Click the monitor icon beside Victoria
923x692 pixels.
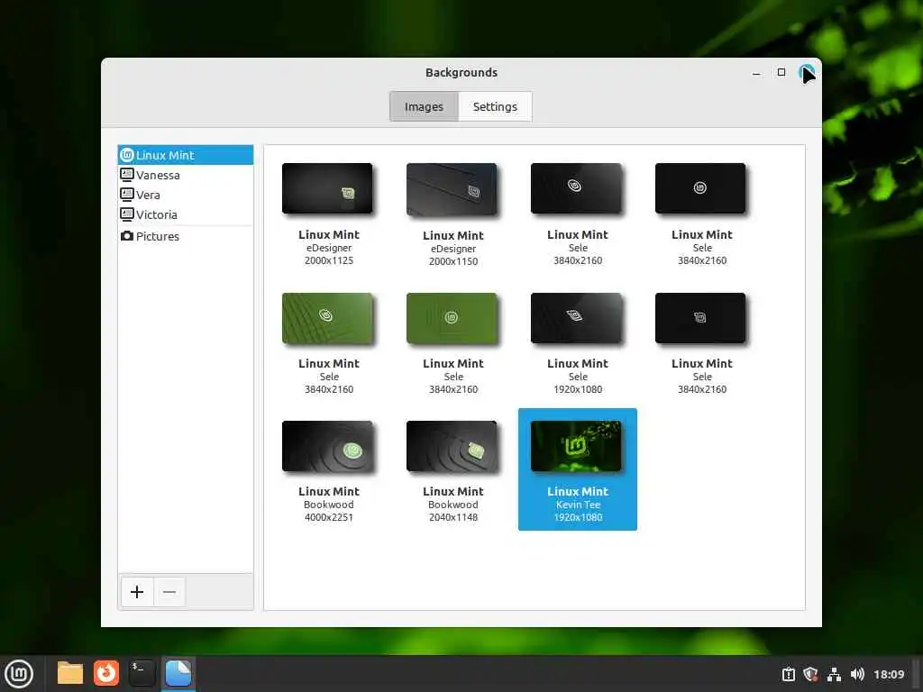(126, 214)
